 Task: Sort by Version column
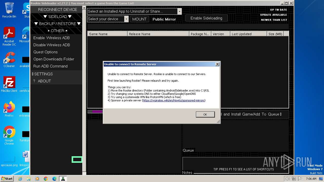point(221,34)
